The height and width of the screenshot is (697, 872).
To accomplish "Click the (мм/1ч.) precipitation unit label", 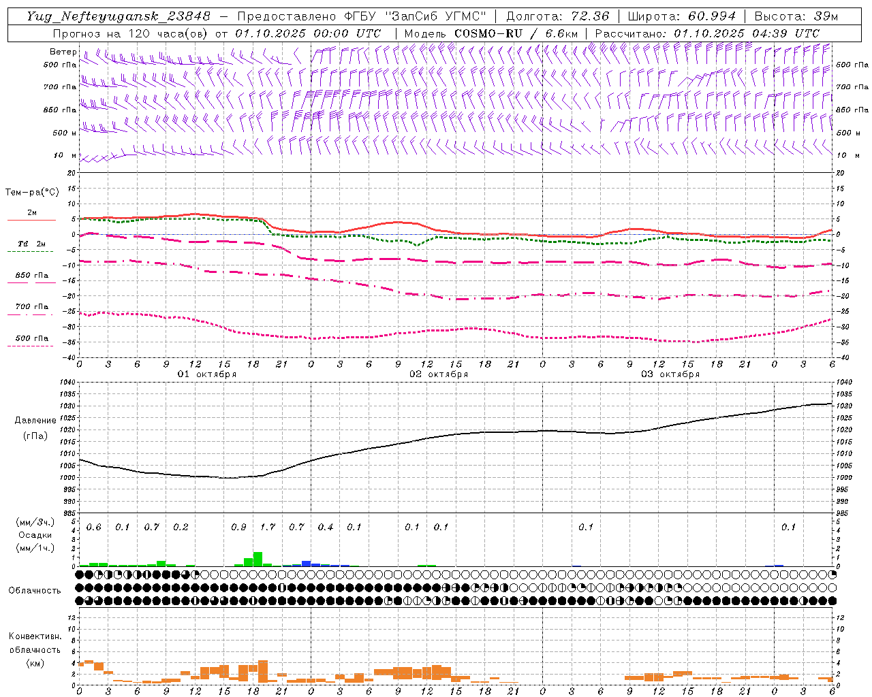I will pyautogui.click(x=35, y=548).
